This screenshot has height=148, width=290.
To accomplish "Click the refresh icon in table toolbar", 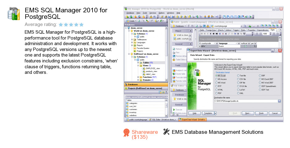I will [197, 26].
